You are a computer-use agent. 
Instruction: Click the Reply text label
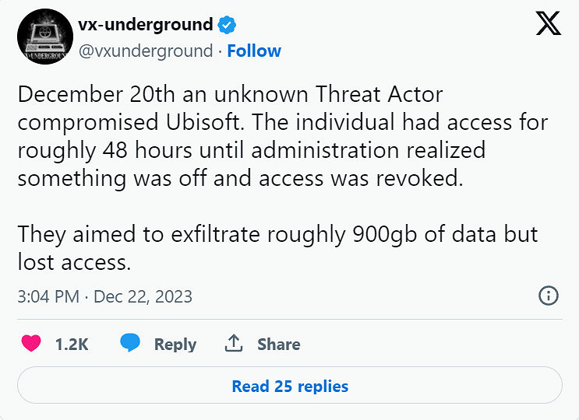pyautogui.click(x=175, y=345)
